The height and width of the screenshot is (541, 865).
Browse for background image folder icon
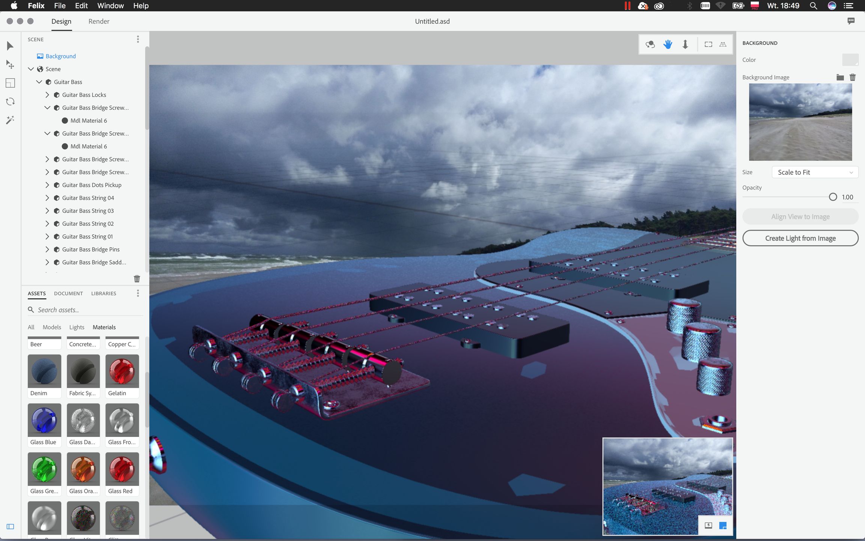click(840, 77)
